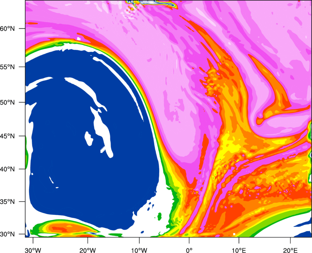Click the 0° longitude label
312x253 pixels.
click(x=189, y=250)
